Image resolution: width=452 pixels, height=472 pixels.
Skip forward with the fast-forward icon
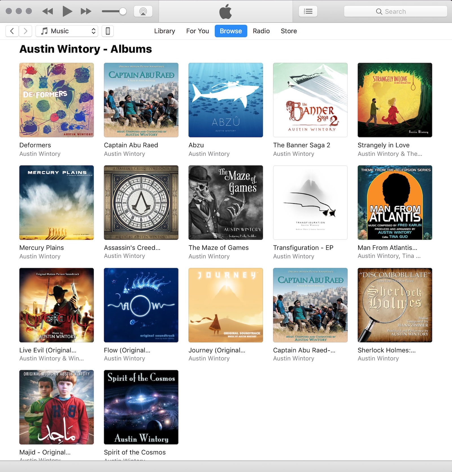click(x=86, y=11)
